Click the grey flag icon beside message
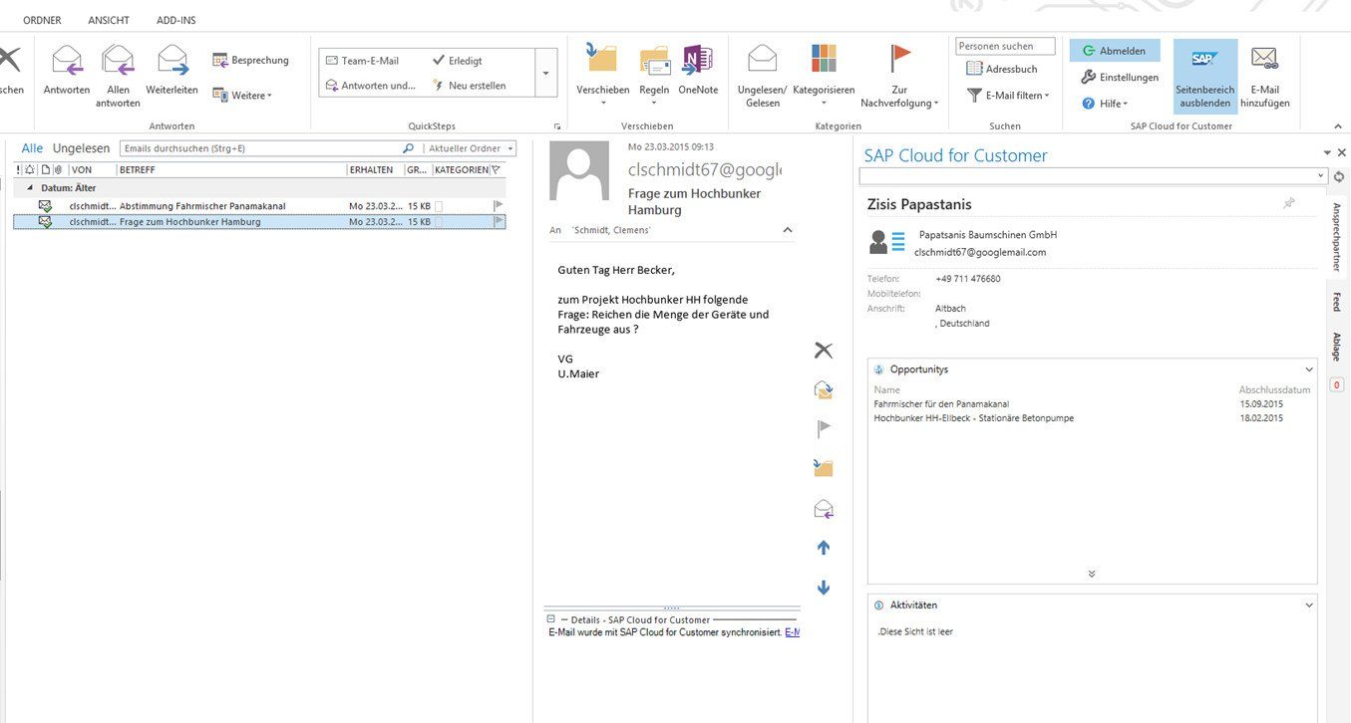Image resolution: width=1351 pixels, height=723 pixels. (824, 429)
